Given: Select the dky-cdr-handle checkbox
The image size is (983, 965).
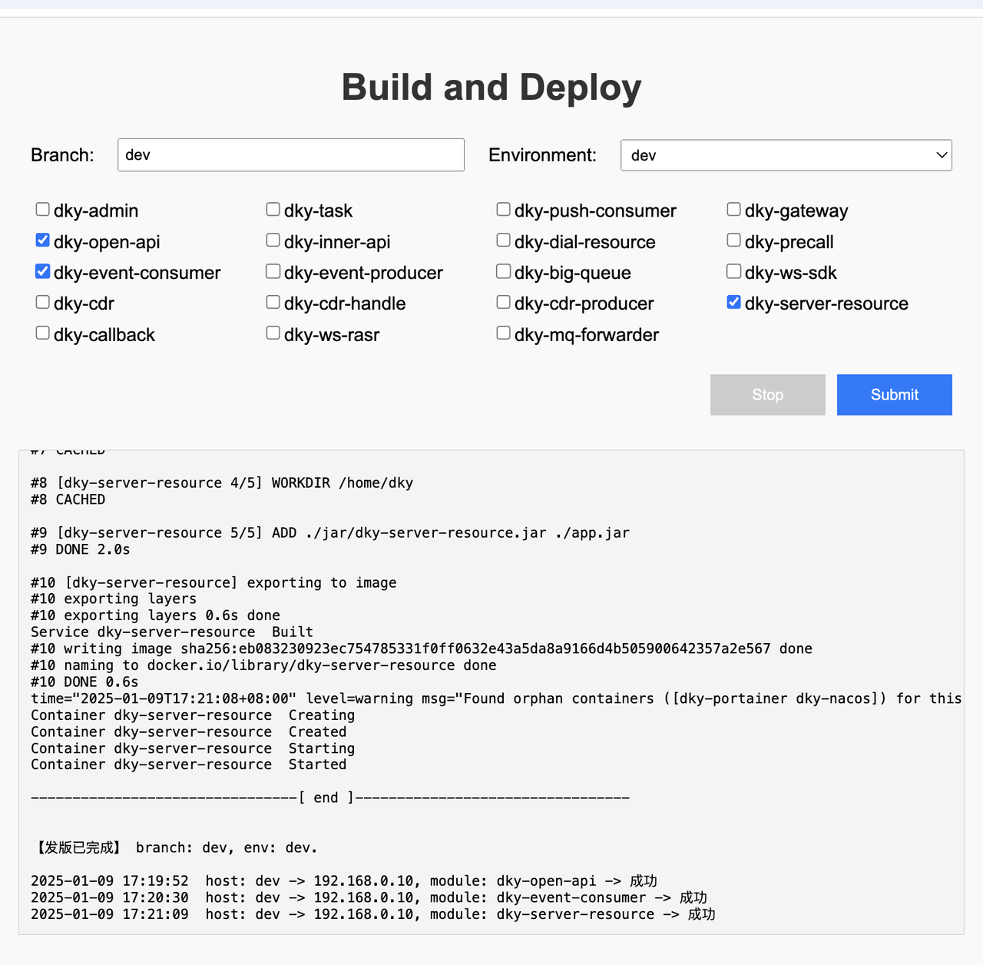Looking at the screenshot, I should click(x=273, y=302).
